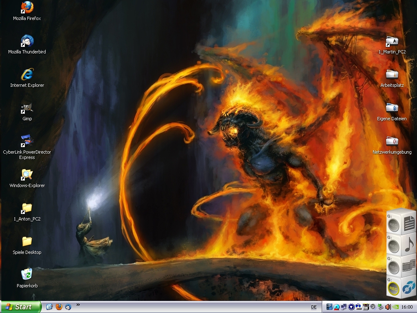Screen dimensions: 417x313
Task: Click the CyberLink PowerDirector Express icon
Action: click(x=27, y=141)
